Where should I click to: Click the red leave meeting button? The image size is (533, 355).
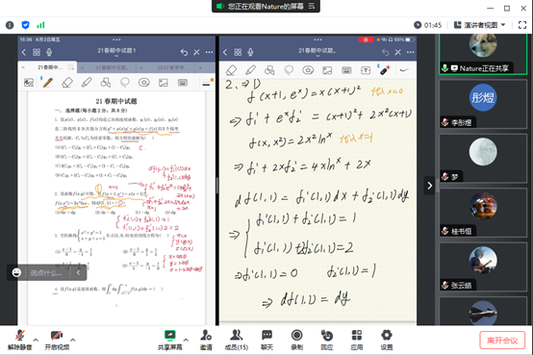click(x=502, y=340)
